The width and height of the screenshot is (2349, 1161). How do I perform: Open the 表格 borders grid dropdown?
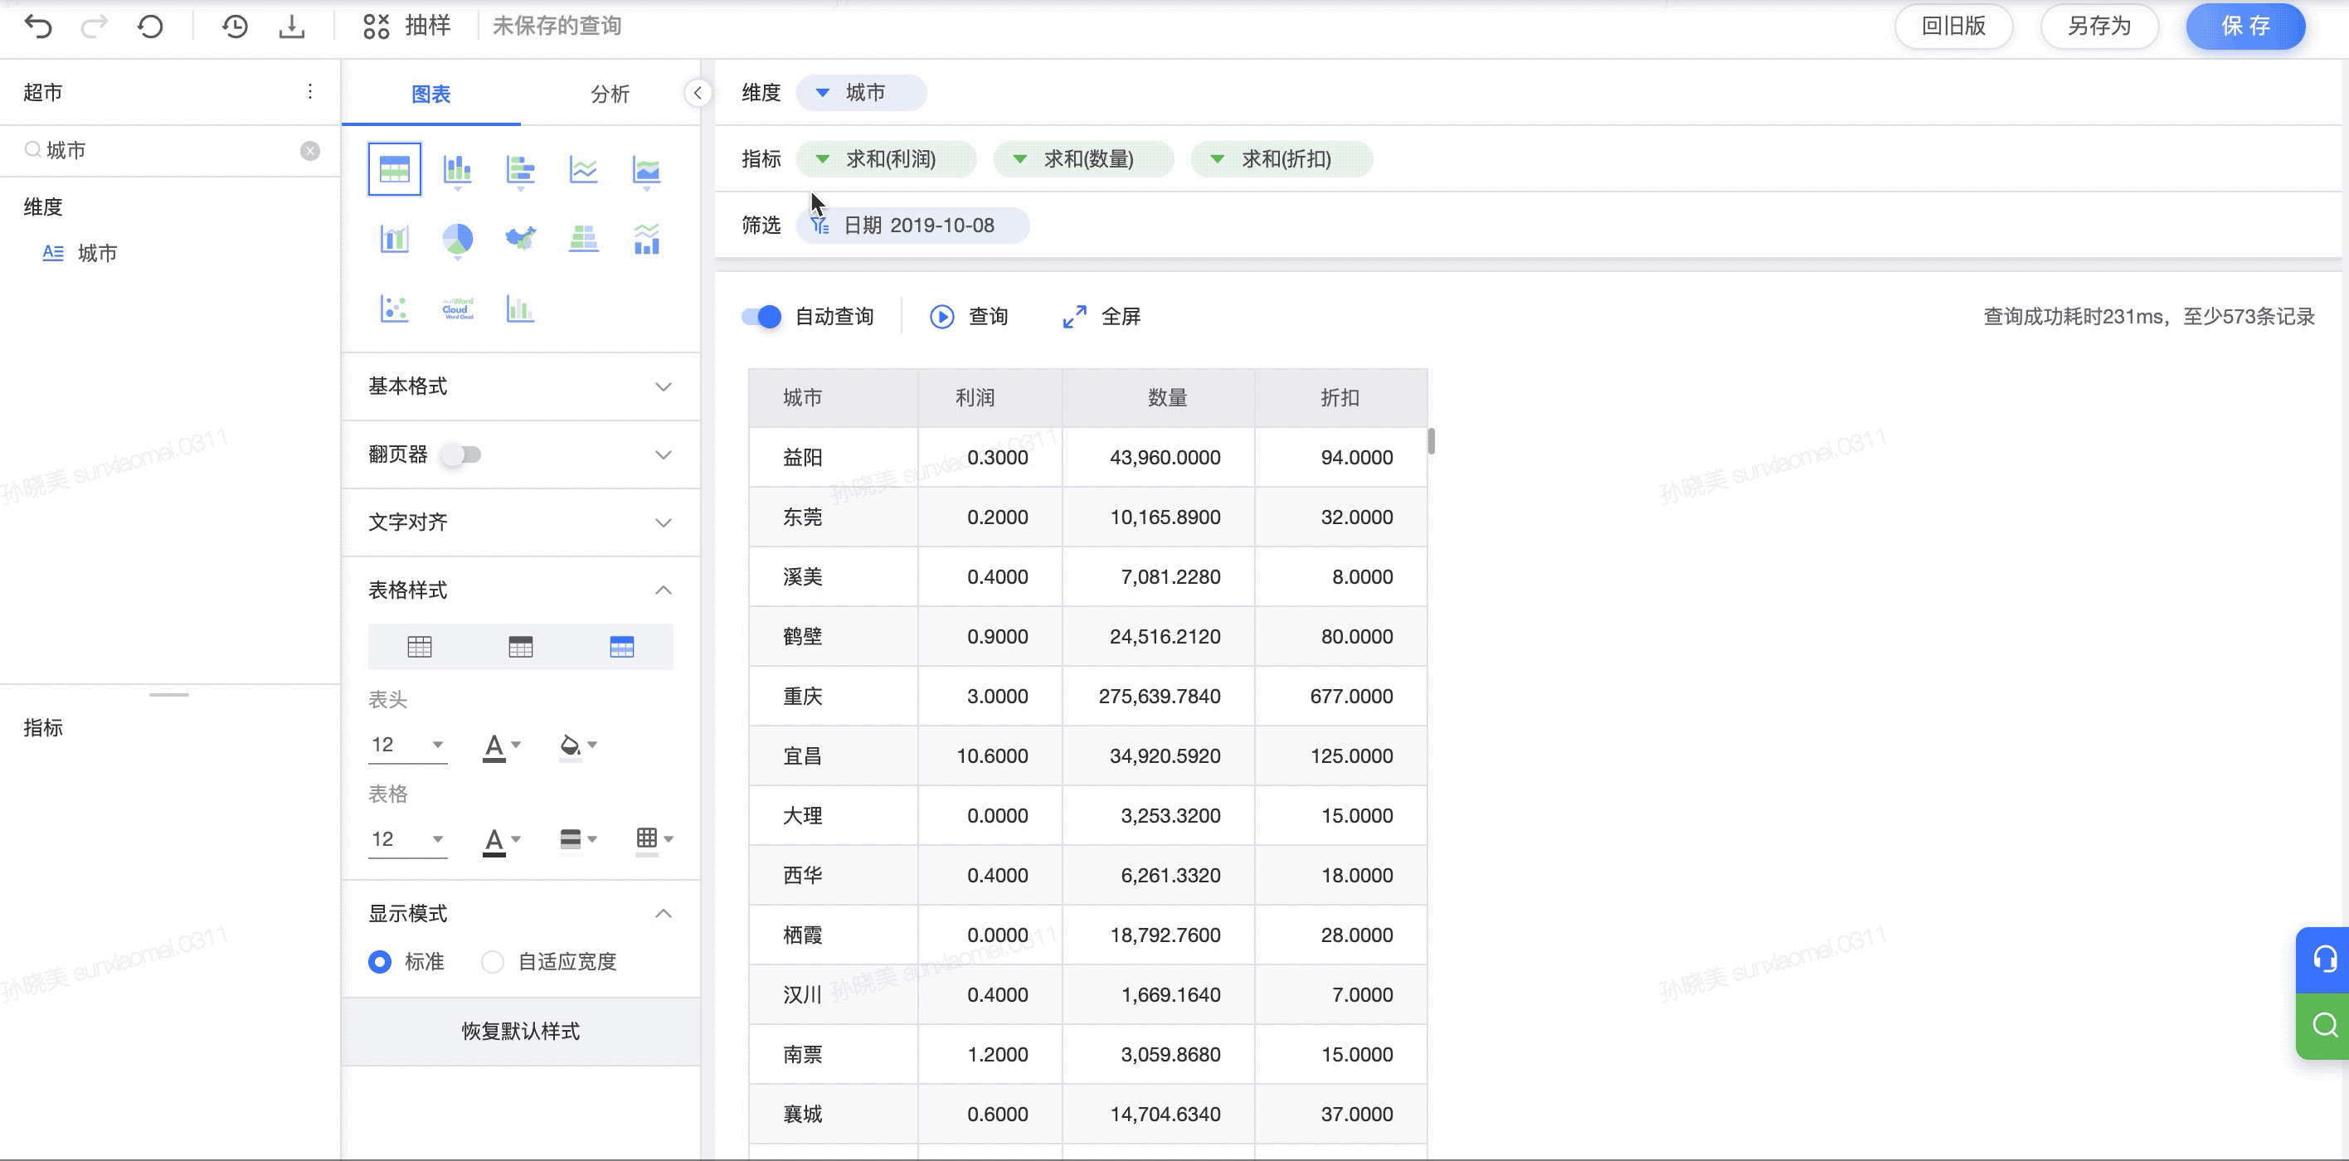point(654,839)
